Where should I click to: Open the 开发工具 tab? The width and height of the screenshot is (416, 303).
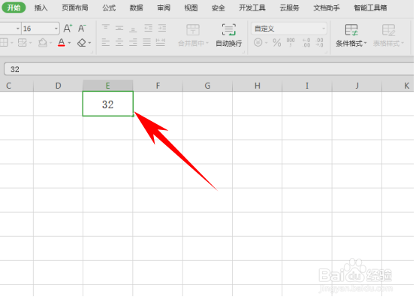252,8
